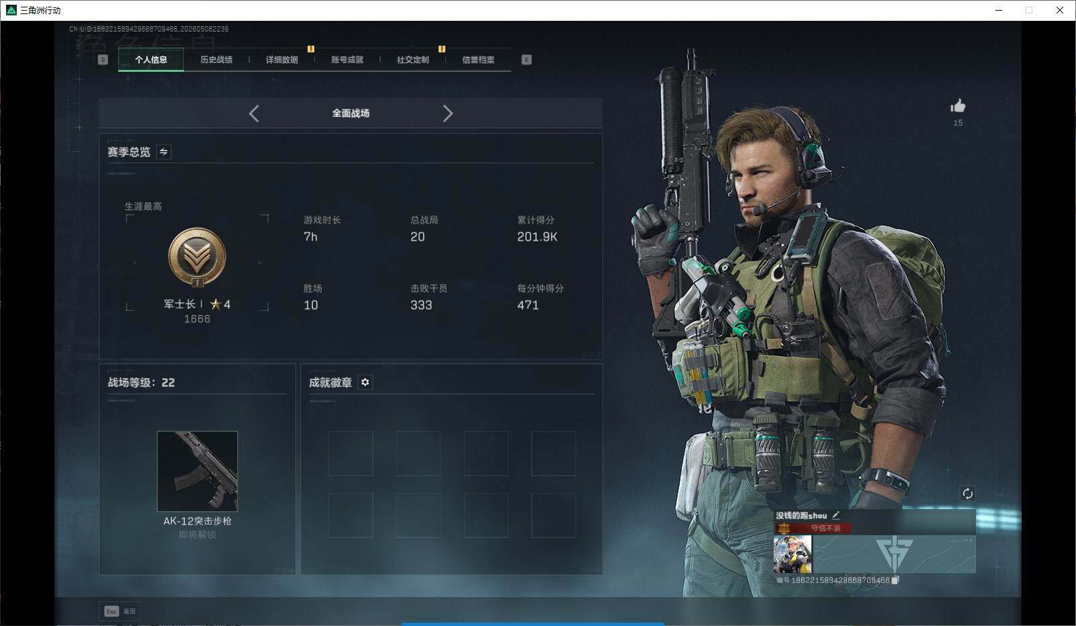Click the 即将解锁 text under AK-12
This screenshot has width=1076, height=626.
click(x=197, y=535)
